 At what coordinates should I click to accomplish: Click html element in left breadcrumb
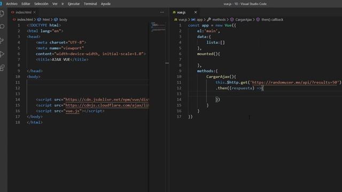(x=46, y=20)
